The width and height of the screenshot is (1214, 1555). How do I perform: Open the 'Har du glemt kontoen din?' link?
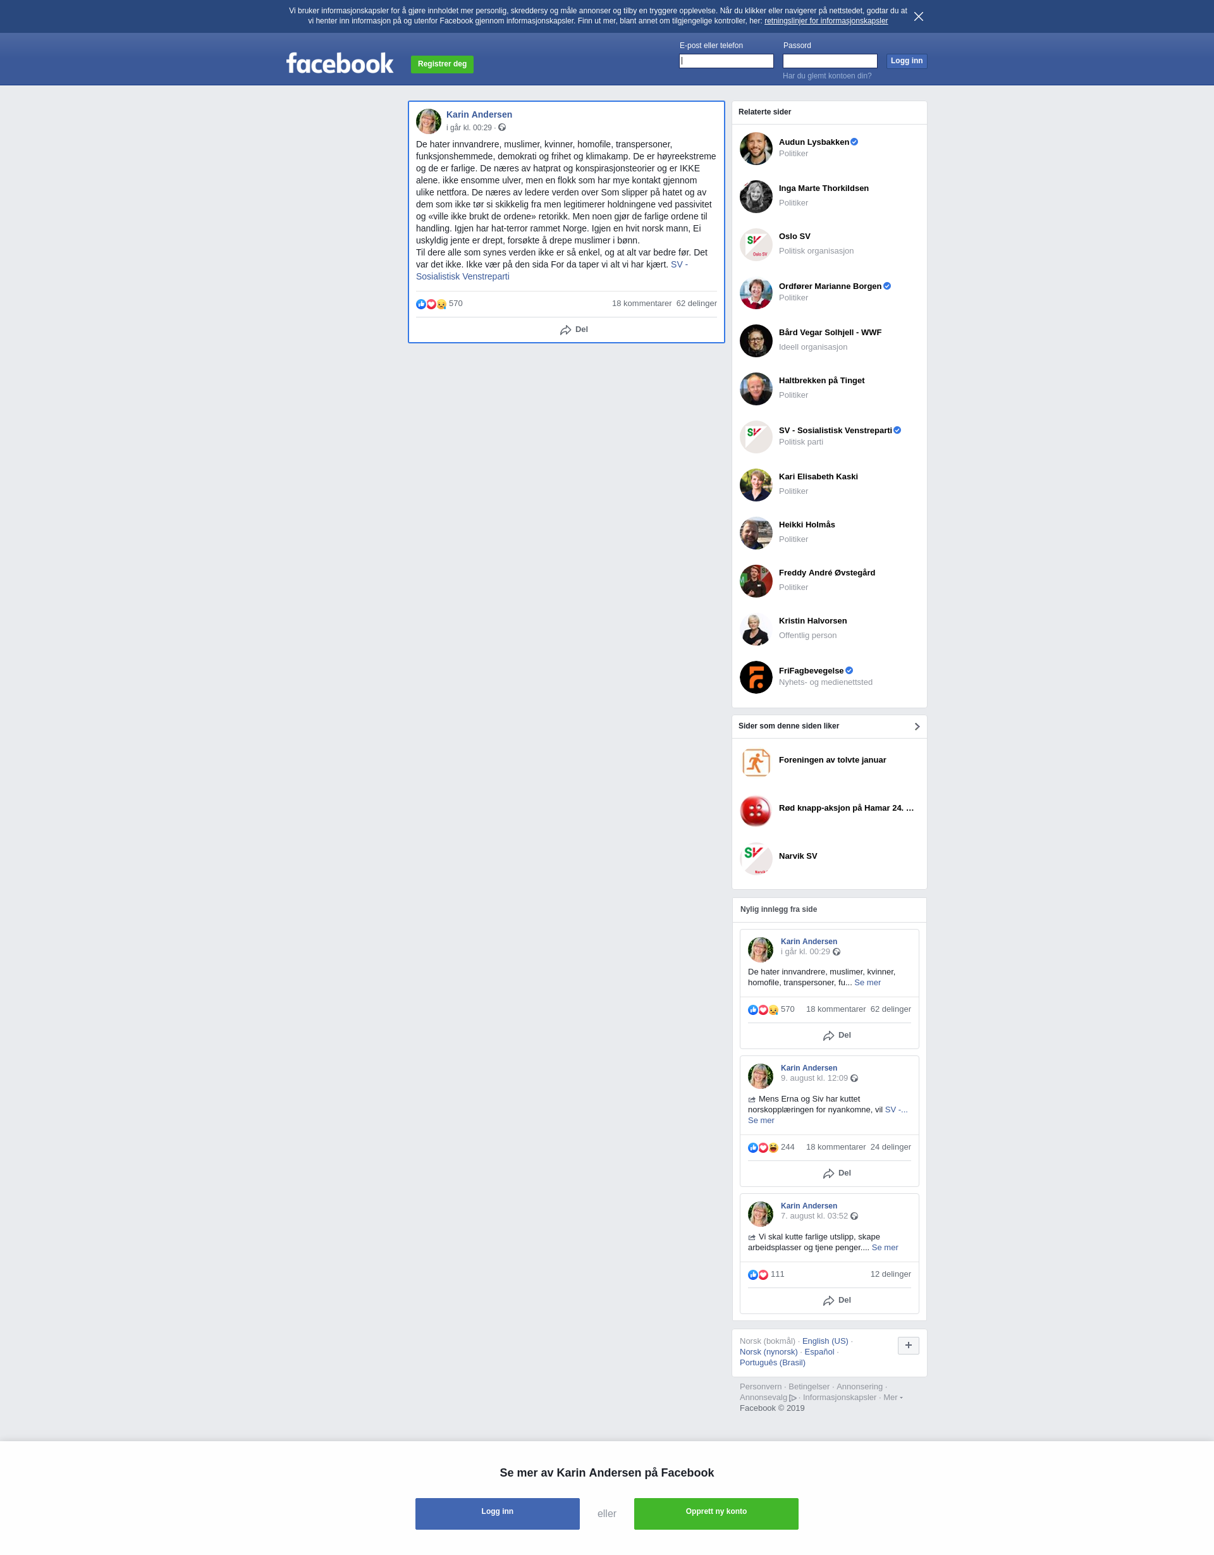pos(826,75)
